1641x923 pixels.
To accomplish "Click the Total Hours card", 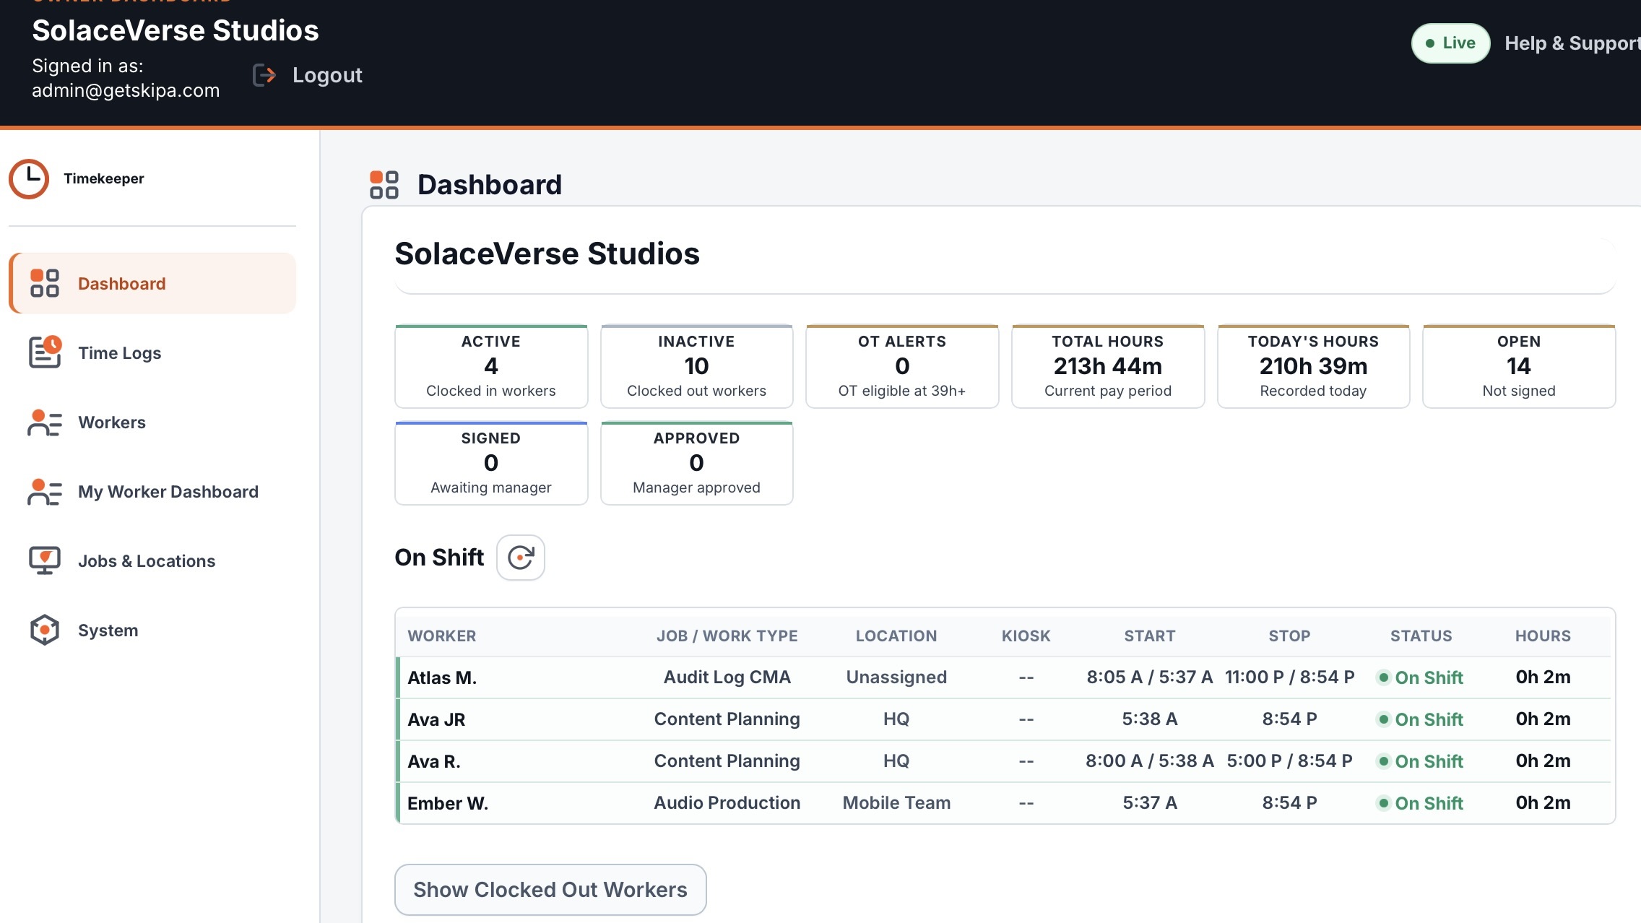I will pos(1108,366).
